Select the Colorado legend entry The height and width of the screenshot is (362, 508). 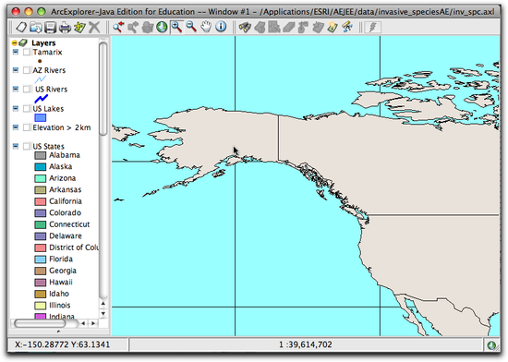coord(66,212)
